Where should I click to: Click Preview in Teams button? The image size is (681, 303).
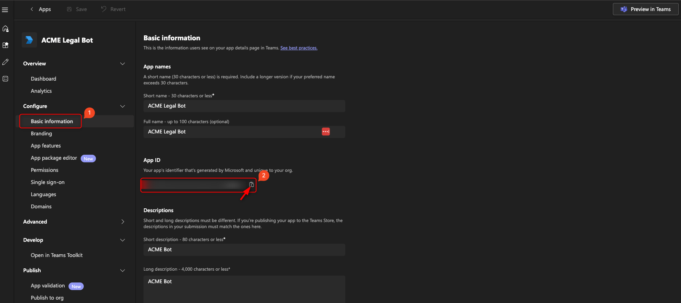646,9
